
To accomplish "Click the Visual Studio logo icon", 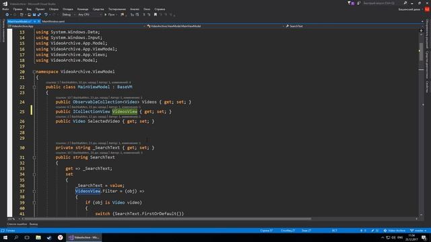I will tap(5, 3).
